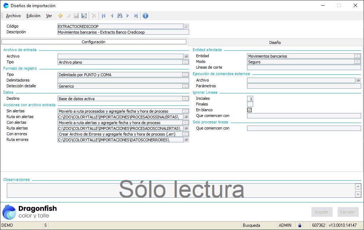Open the Sin alertas action dropdown
Viewport: 364px width, 230px height.
coord(185,111)
